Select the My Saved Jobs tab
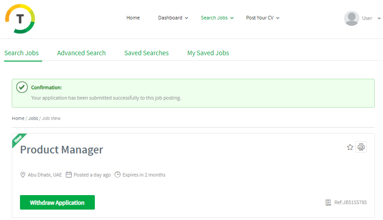Viewport: 383px width, 220px height. click(208, 53)
